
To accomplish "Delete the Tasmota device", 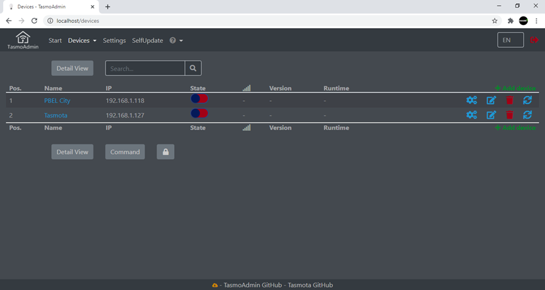I will point(510,115).
